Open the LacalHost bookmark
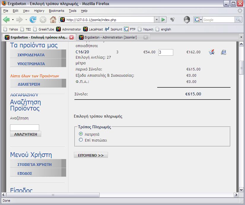The height and width of the screenshot is (205, 245). [93, 29]
